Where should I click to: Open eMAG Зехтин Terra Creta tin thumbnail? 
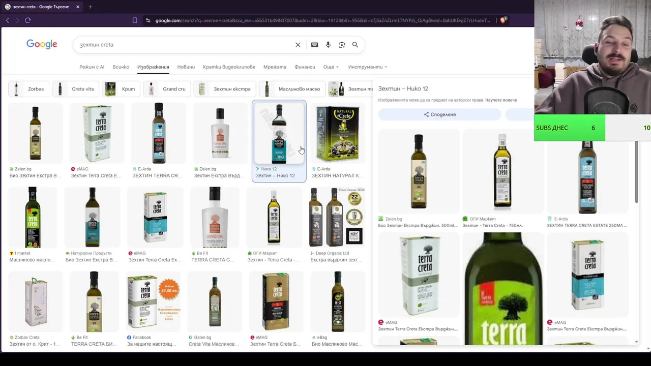click(x=97, y=133)
